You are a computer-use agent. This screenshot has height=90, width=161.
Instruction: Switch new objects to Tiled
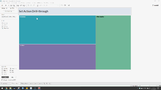click(5, 77)
